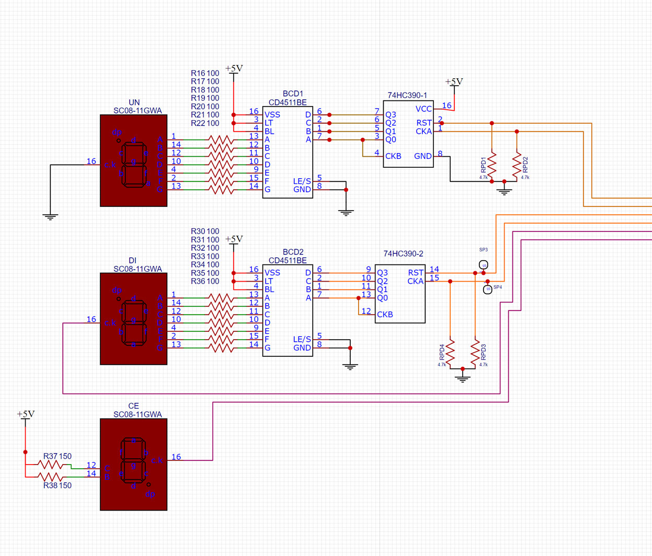Click the 'R22 100' resistor label
This screenshot has height=556, width=652.
pos(205,123)
